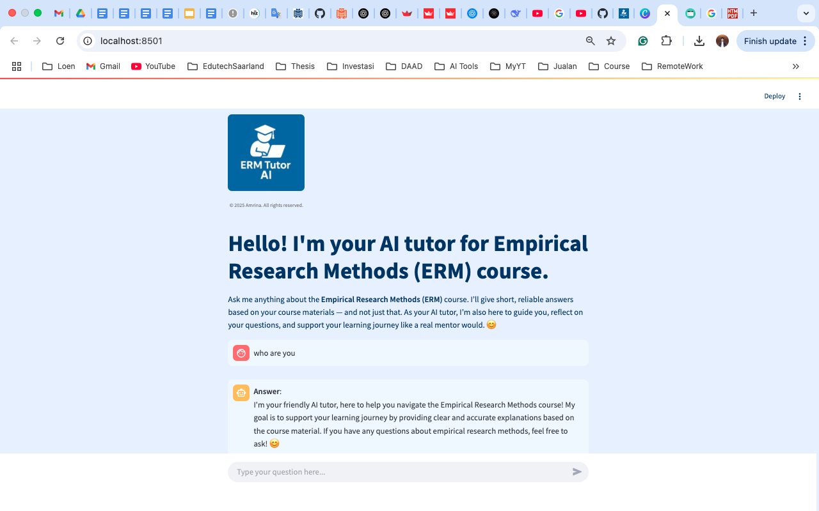Send the question with the arrow icon

pos(577,472)
